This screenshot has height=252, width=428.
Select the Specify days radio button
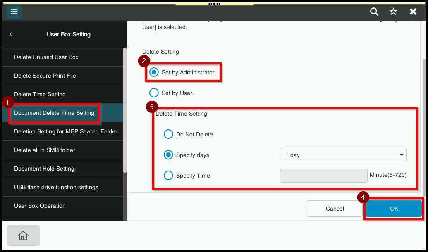click(168, 155)
